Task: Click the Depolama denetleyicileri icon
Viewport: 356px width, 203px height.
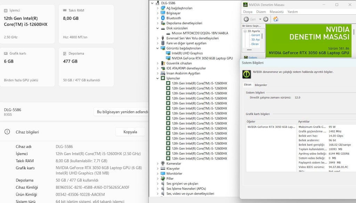Action: (163, 23)
